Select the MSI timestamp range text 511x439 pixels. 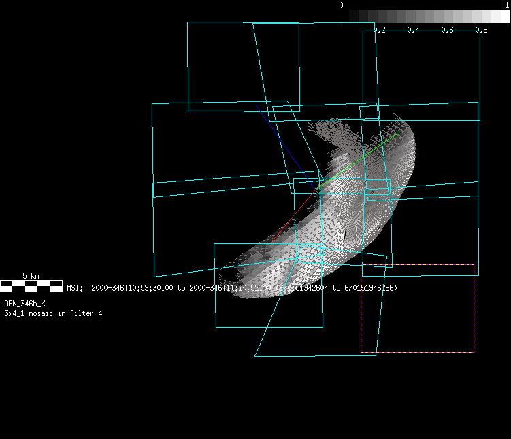(x=232, y=288)
